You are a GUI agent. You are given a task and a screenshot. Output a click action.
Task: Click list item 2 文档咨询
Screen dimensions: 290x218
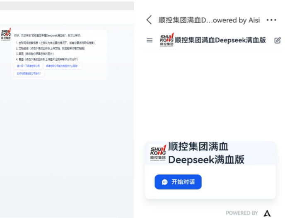50,49
